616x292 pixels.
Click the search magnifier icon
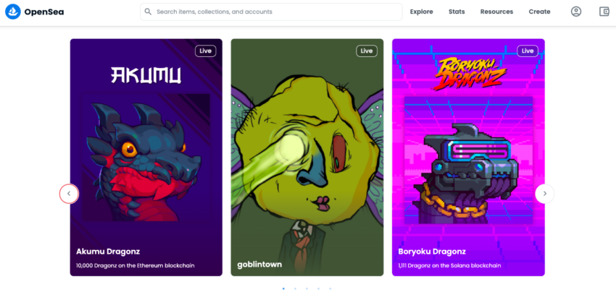pyautogui.click(x=148, y=12)
